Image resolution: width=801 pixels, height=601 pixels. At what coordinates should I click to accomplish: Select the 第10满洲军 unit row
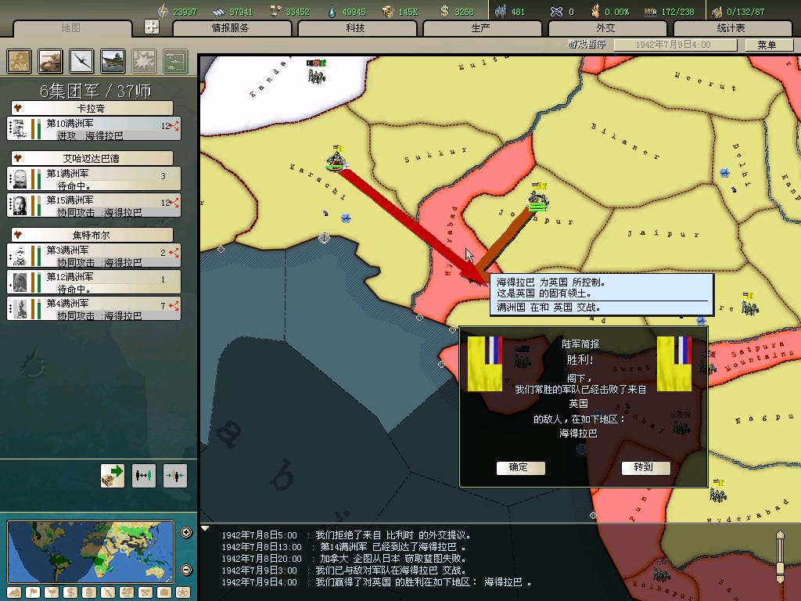click(94, 128)
